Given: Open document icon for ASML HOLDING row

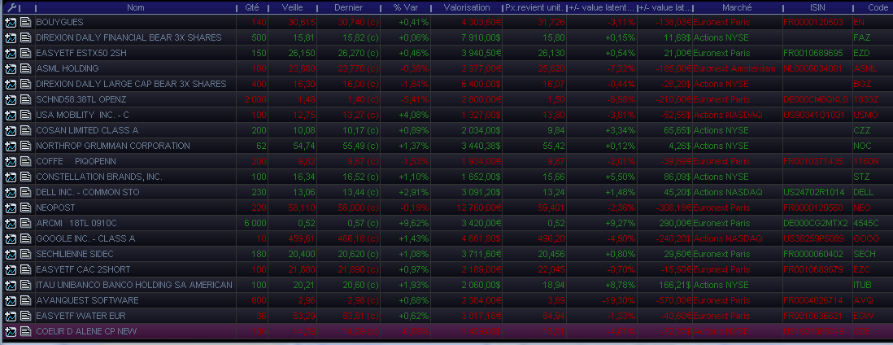Looking at the screenshot, I should 26,68.
